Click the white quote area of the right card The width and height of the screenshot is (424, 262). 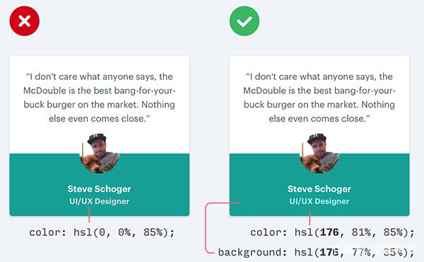319,105
